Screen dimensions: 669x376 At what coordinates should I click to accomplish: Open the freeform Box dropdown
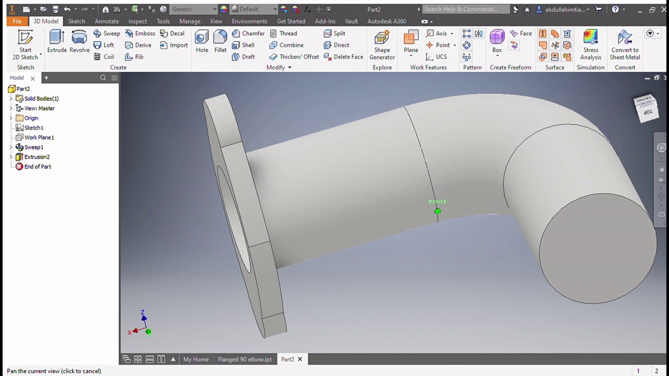[497, 56]
